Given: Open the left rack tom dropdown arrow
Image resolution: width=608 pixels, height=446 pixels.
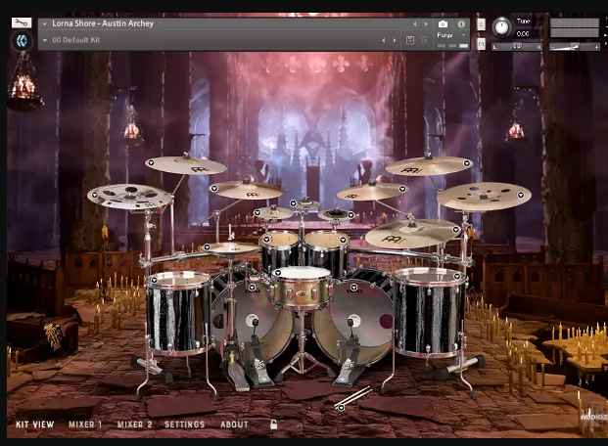Looking at the screenshot, I should coord(266,240).
